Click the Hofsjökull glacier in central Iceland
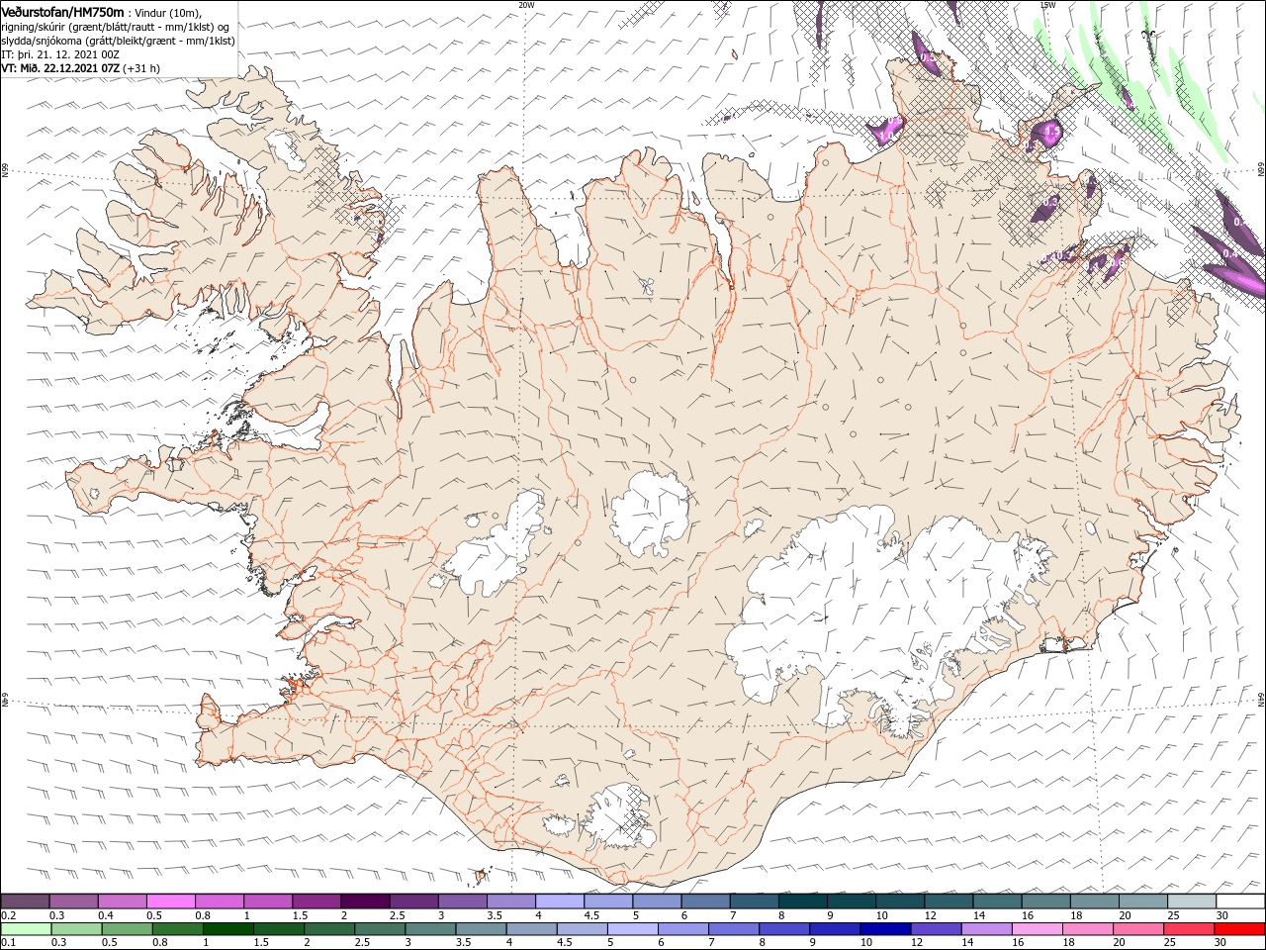This screenshot has width=1266, height=950. point(651,515)
